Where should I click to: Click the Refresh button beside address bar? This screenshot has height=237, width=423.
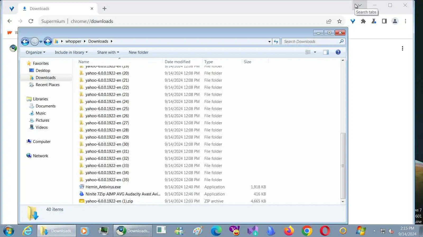[x=276, y=41]
